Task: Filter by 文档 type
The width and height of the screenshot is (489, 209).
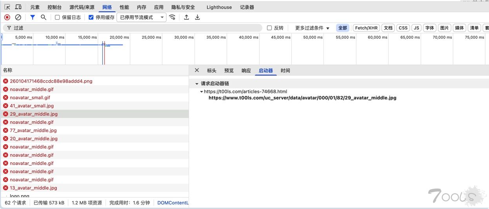Action: pos(388,28)
